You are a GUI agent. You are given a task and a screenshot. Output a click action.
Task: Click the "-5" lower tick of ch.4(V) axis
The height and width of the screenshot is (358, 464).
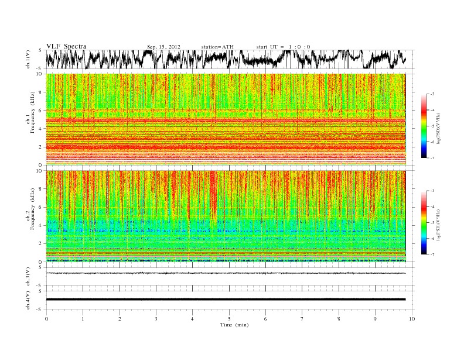tap(40, 309)
